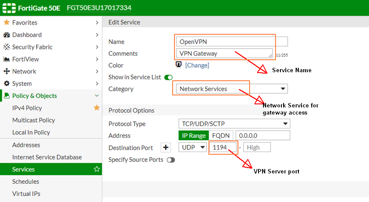Click the outline star beside Services
Screen dimensions: 369x202
click(x=97, y=169)
